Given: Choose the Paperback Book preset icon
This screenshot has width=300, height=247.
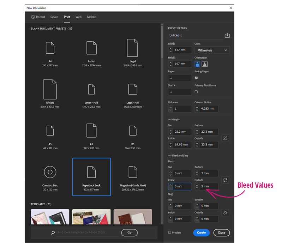Looking at the screenshot, I should coord(91,172).
